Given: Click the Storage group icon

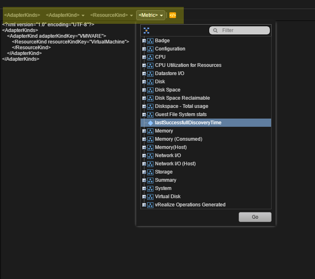Looking at the screenshot, I should [x=150, y=172].
